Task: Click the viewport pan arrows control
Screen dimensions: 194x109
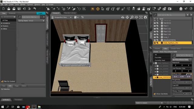Action: coord(127,17)
